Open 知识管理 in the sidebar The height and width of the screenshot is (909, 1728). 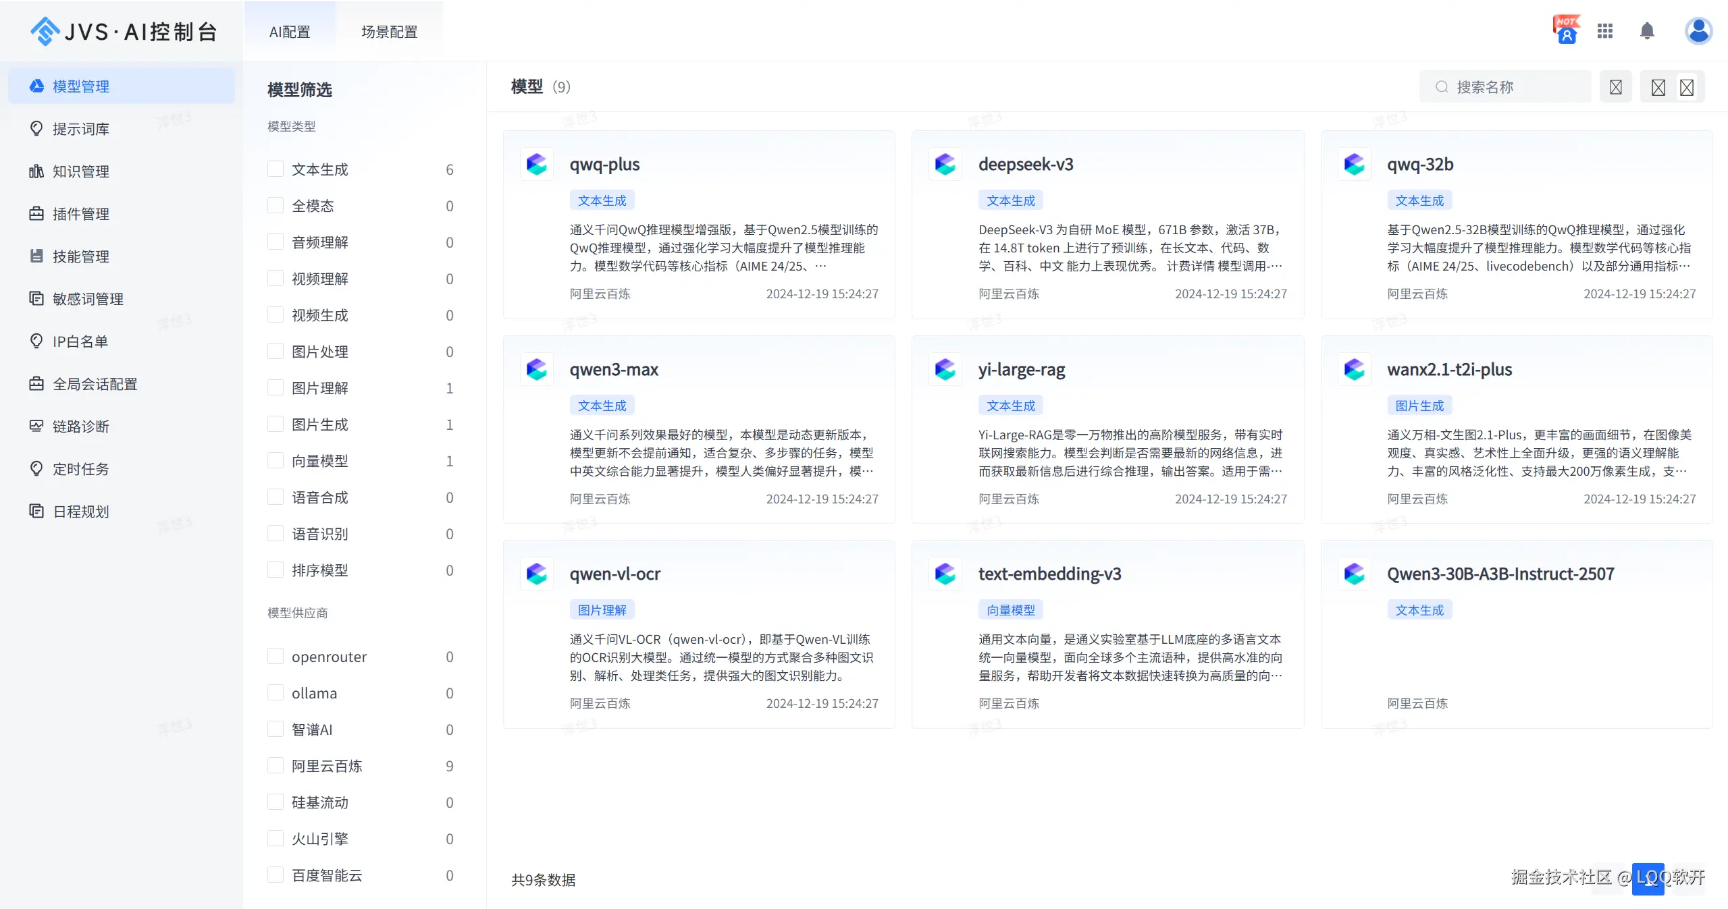80,171
